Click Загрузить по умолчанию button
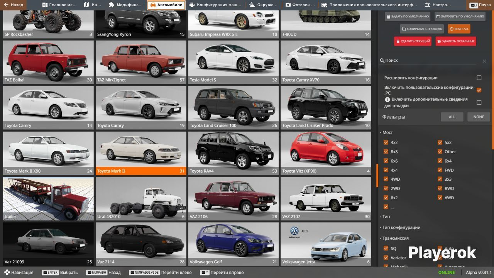The width and height of the screenshot is (494, 278). pos(460,17)
